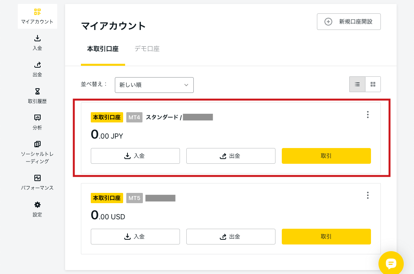Open the MT5 account three-dot menu
414x274 pixels.
[x=367, y=195]
